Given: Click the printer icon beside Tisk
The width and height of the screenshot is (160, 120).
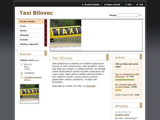Looking at the screenshot, I should click(x=137, y=5).
